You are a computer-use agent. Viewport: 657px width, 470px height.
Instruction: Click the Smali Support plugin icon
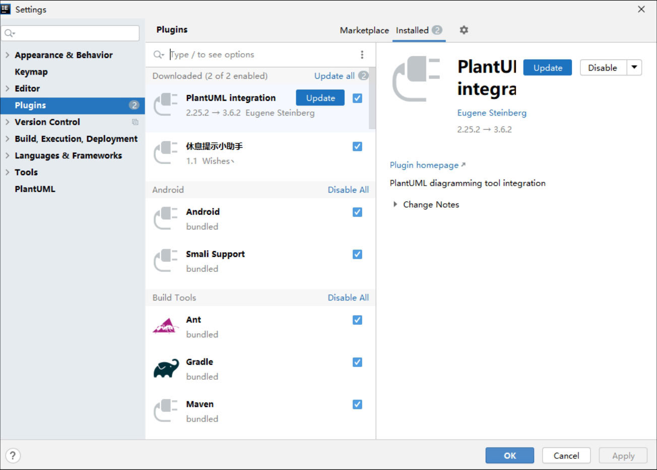[x=166, y=261]
